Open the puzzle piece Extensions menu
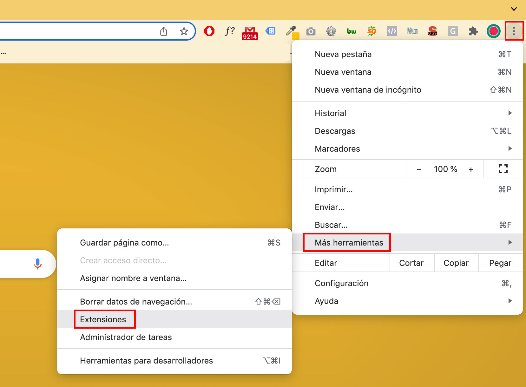The width and height of the screenshot is (526, 387). point(473,31)
